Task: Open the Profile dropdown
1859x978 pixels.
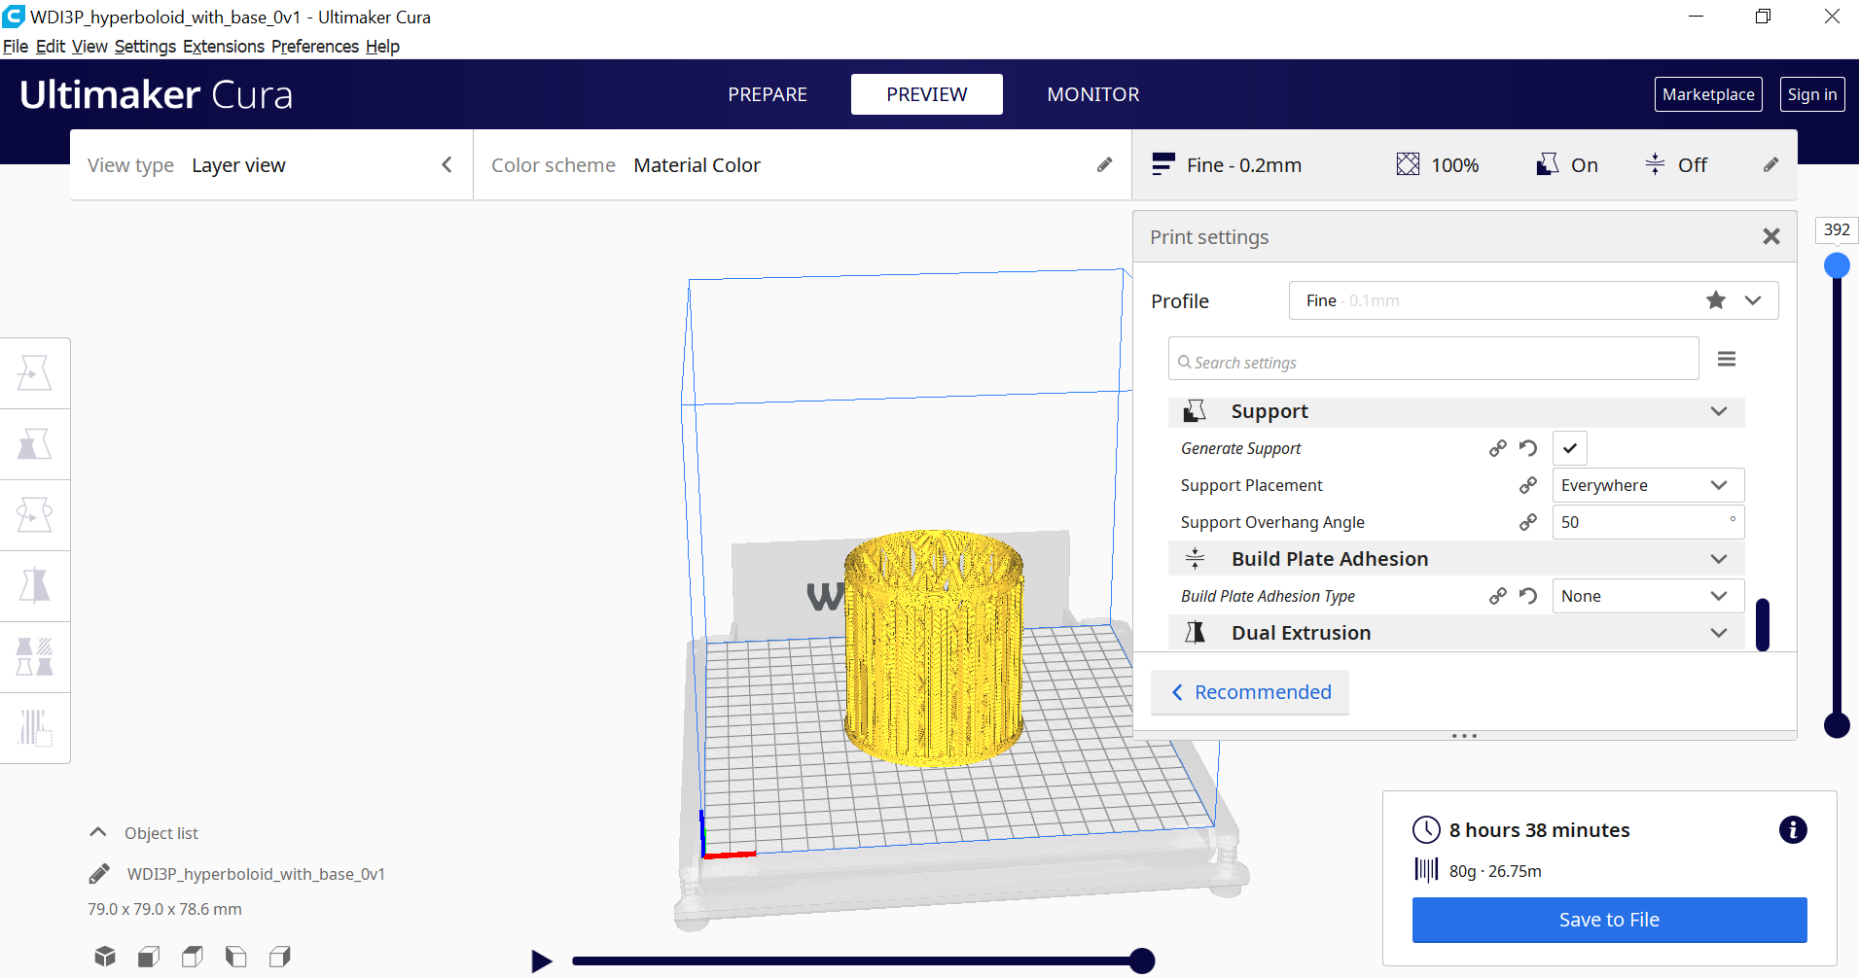Action: click(x=1534, y=300)
